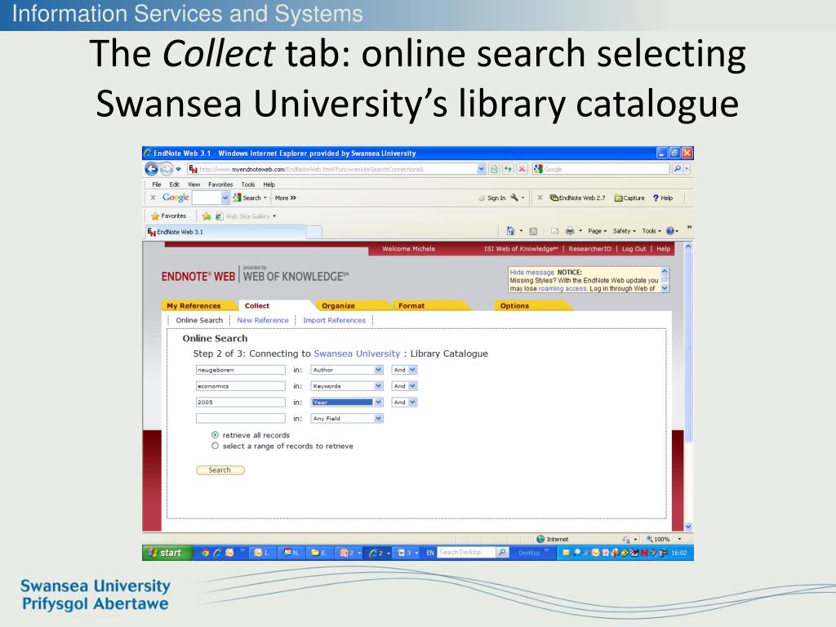Click the Windows start button
Viewport: 836px width, 627px height.
(167, 553)
